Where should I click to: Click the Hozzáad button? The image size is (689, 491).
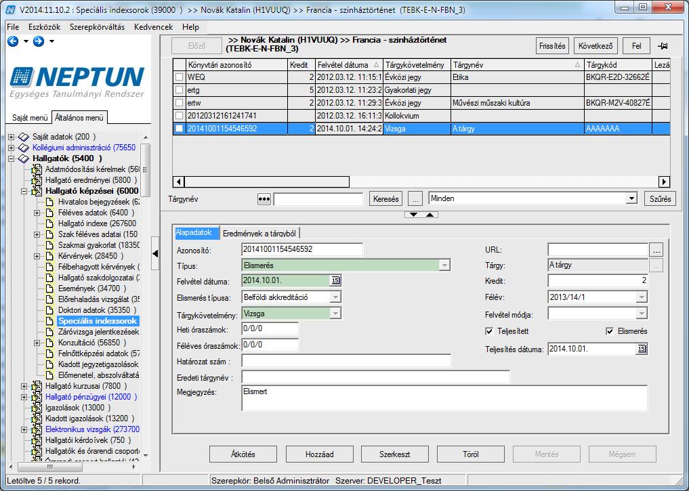pos(320,454)
